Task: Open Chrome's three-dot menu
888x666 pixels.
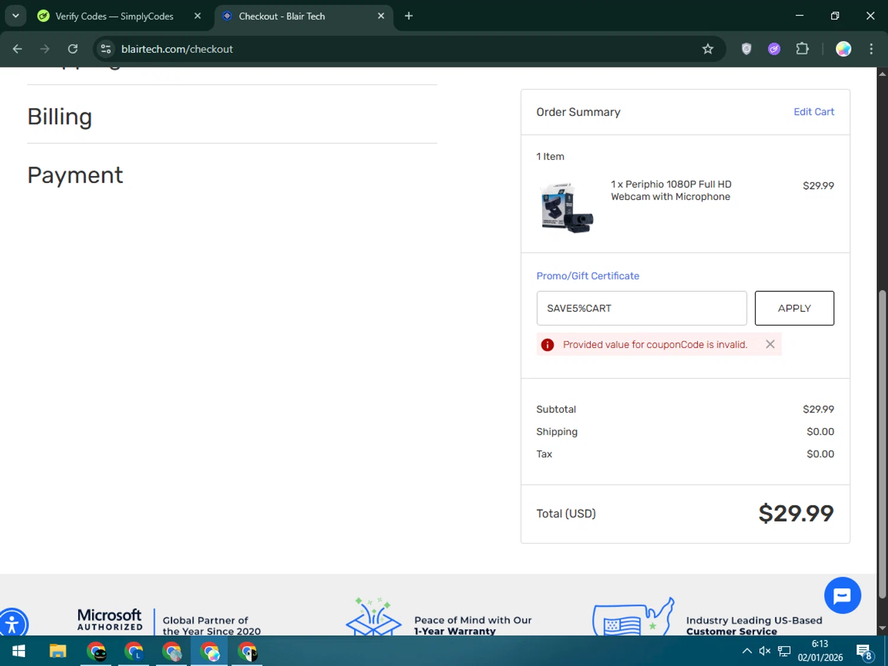Action: 871,49
